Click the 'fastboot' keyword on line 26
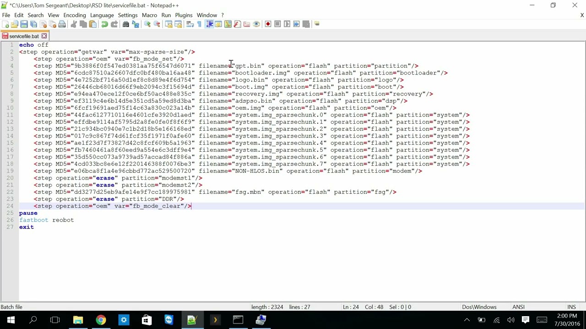Screen dimensions: 586x329 tap(33, 220)
